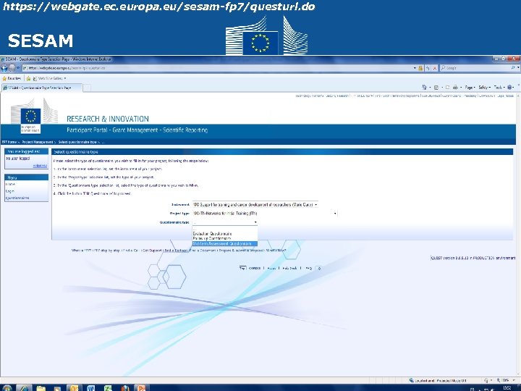Image resolution: width=521 pixels, height=391 pixels.
Task: Open Internet Explorer from the taskbar
Action: point(25,388)
